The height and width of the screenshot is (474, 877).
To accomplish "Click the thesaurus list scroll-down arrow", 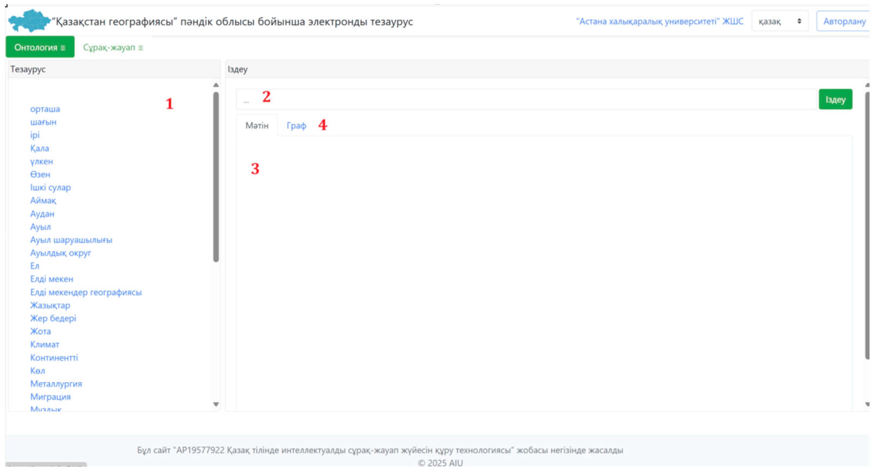I will [x=216, y=404].
